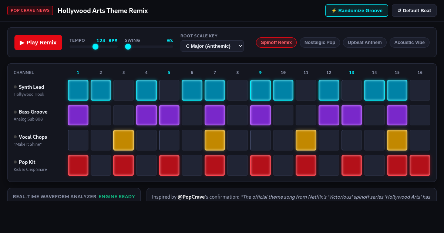Toggle Synth Lead step 12 pad

329,90
